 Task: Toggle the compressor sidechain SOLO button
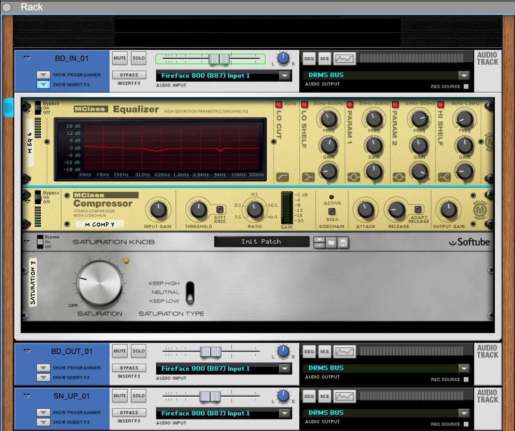click(x=332, y=211)
